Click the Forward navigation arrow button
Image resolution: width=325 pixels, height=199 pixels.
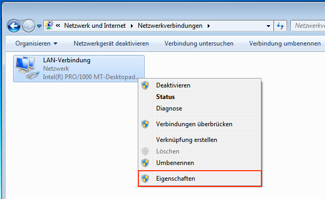(28, 26)
